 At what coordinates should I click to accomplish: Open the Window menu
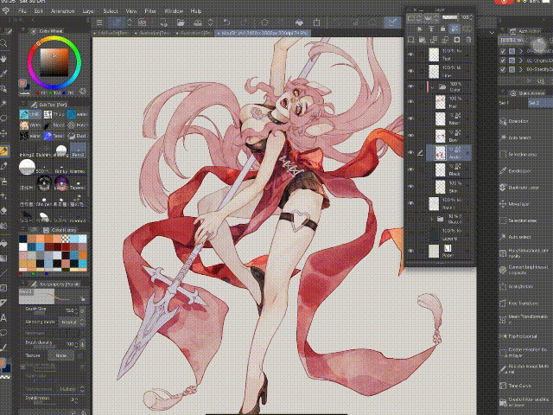174,11
